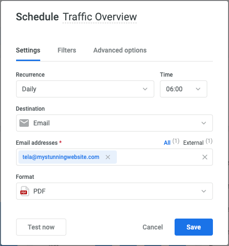
Task: Click inside the Email addresses input field
Action: tap(159, 157)
